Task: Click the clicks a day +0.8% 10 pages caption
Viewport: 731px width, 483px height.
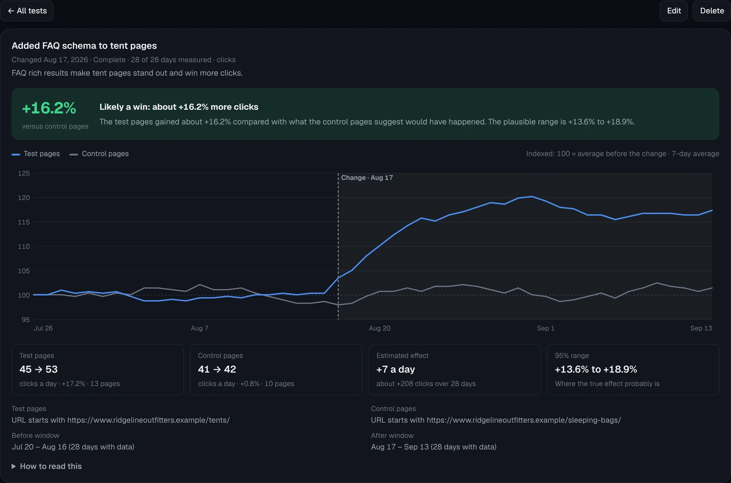Action: [x=246, y=384]
